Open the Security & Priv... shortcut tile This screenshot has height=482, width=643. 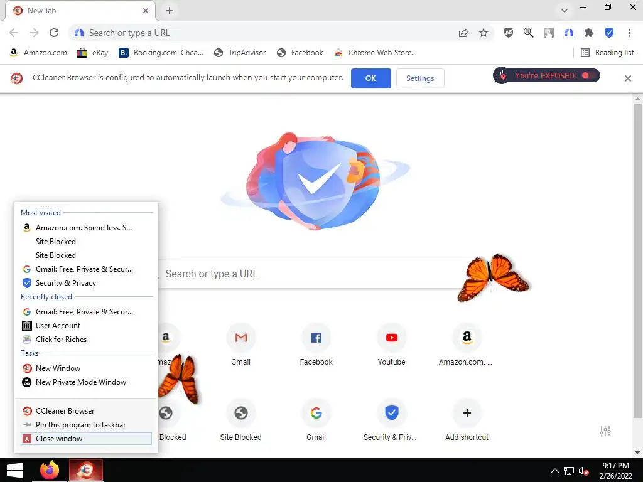[391, 420]
